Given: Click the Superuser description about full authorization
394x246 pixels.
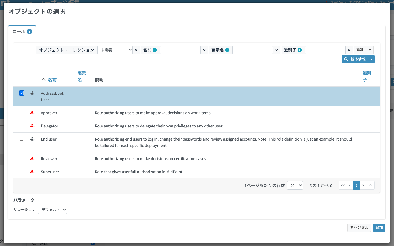Looking at the screenshot, I should [x=139, y=172].
